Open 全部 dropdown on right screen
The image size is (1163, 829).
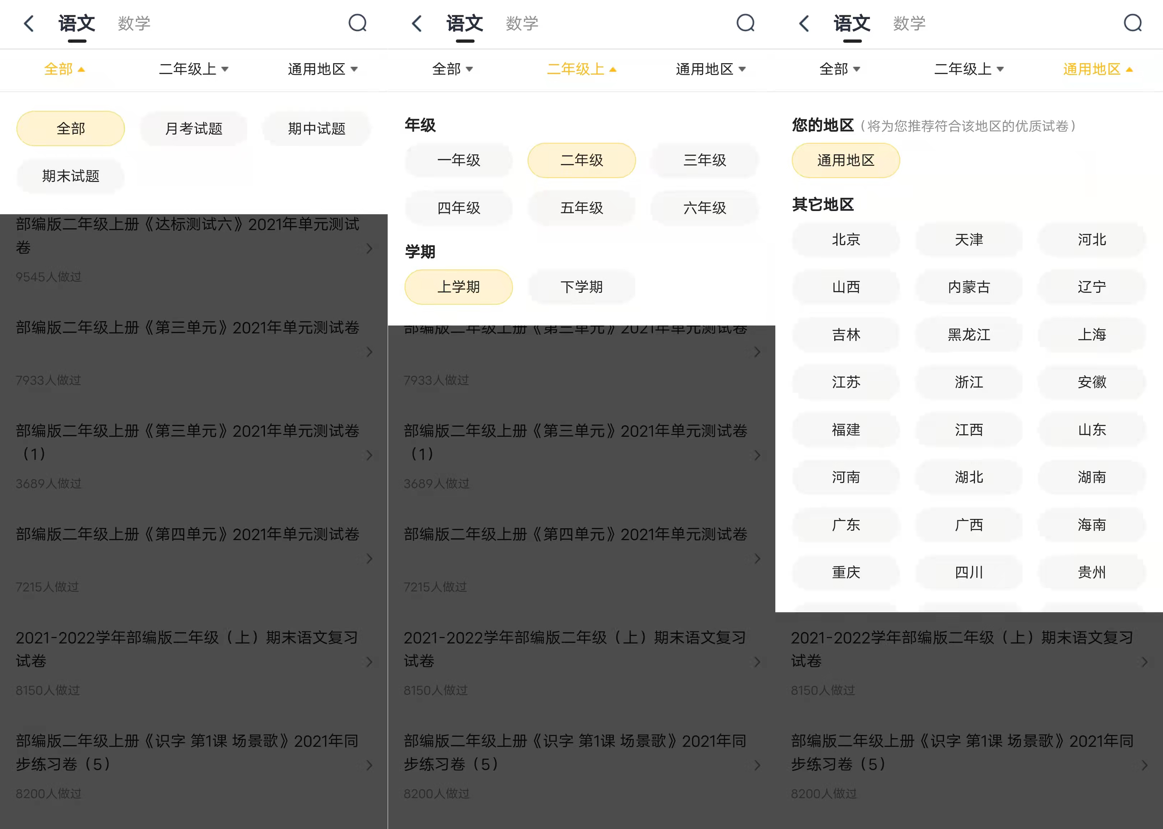pos(840,69)
